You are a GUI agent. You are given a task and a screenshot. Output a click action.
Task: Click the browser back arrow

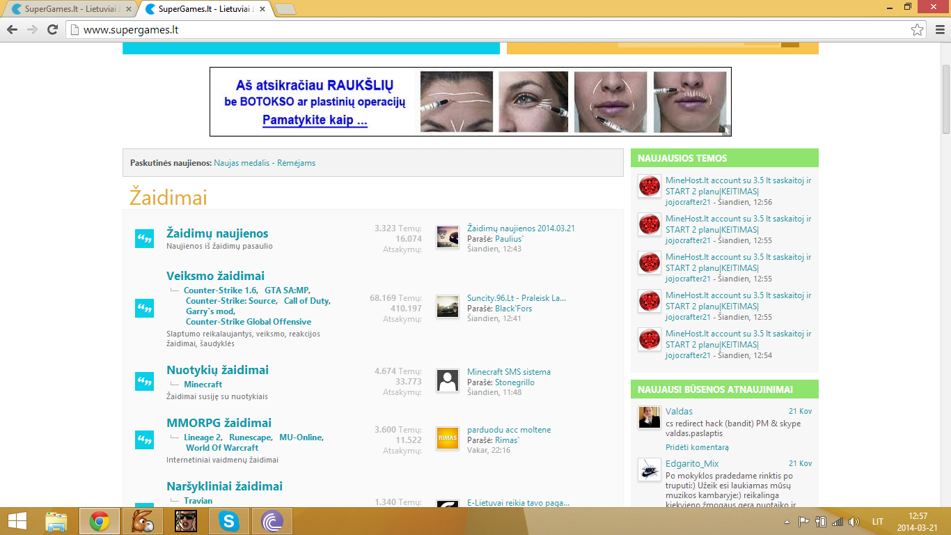(12, 30)
